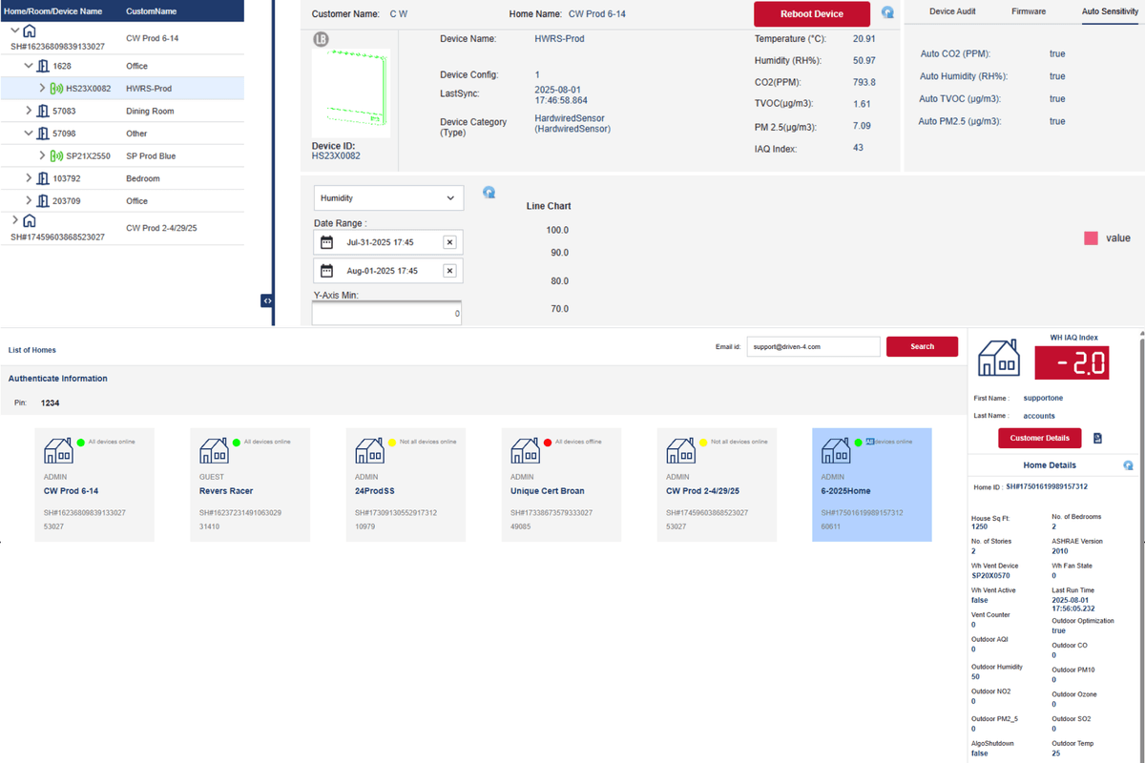Collapse room 57098 Other node
Viewport: 1145px width, 763px height.
click(x=29, y=134)
